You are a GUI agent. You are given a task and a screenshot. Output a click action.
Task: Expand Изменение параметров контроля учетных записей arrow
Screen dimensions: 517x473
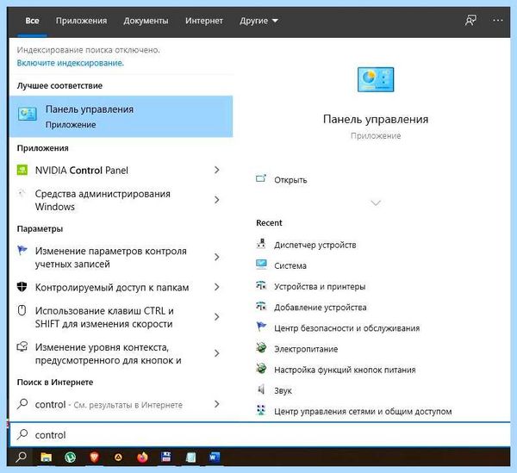pos(216,257)
